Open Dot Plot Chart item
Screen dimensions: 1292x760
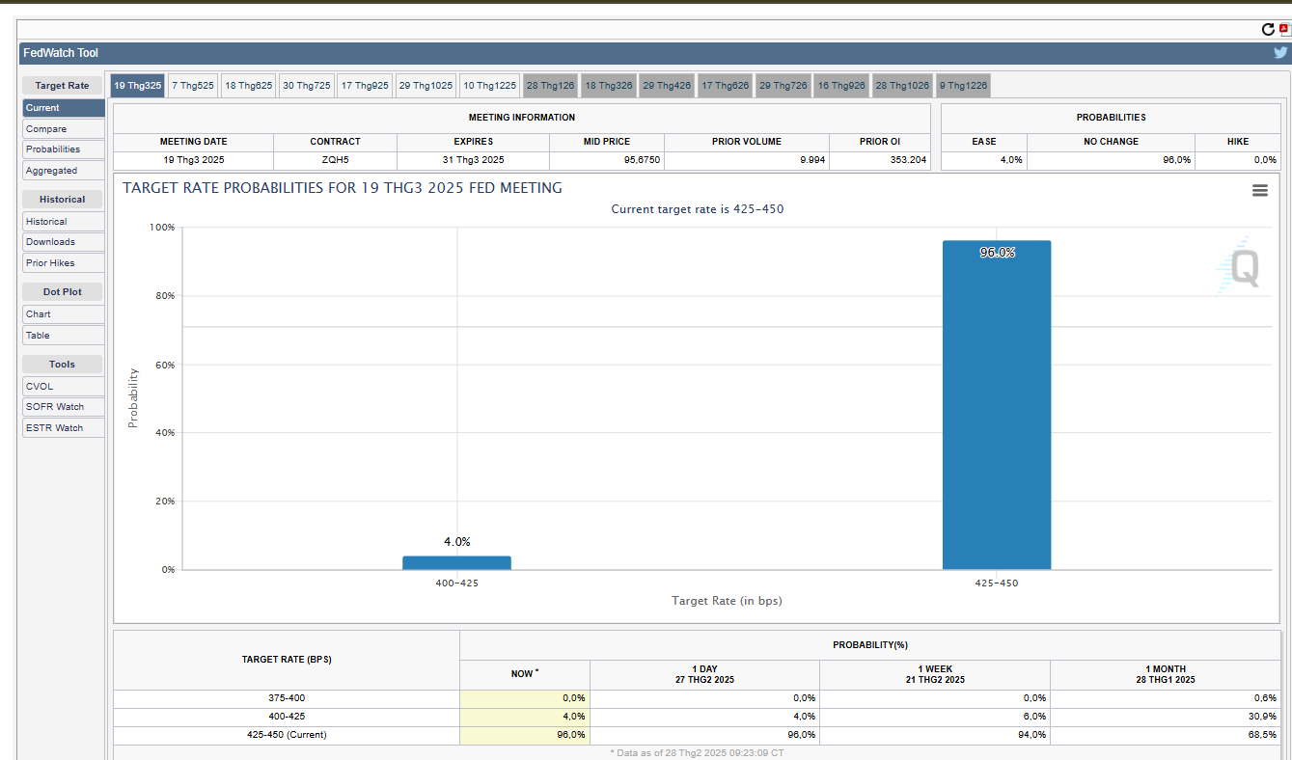[64, 314]
